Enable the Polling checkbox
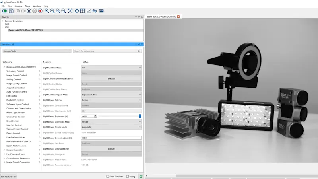 [127, 176]
